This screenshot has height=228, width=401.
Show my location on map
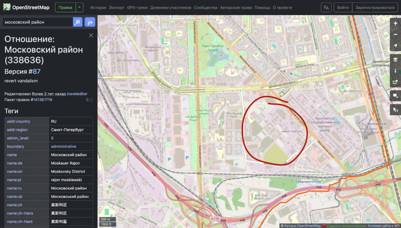point(395,46)
